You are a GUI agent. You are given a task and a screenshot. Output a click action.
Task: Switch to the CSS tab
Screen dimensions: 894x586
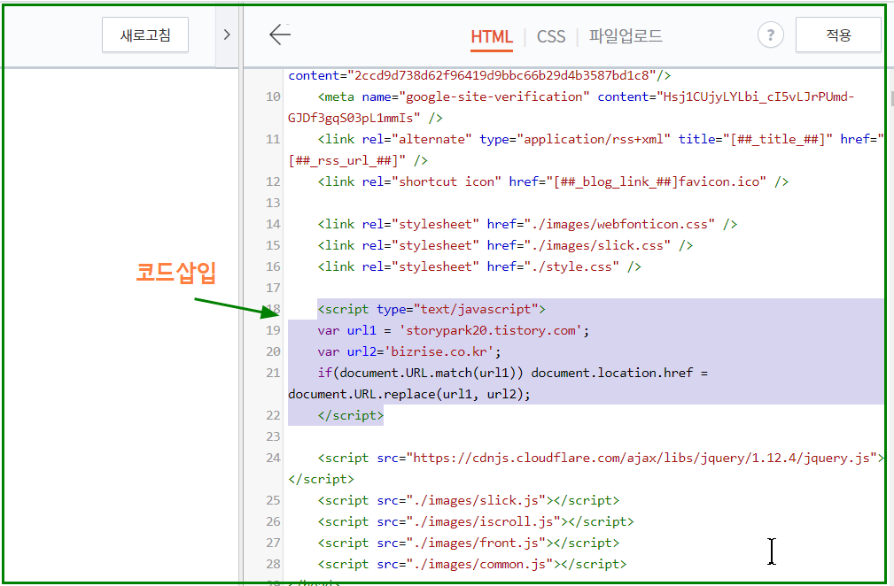(x=551, y=37)
